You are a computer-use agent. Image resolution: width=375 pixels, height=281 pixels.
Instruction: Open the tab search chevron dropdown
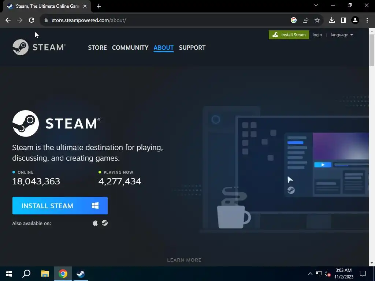point(316,5)
